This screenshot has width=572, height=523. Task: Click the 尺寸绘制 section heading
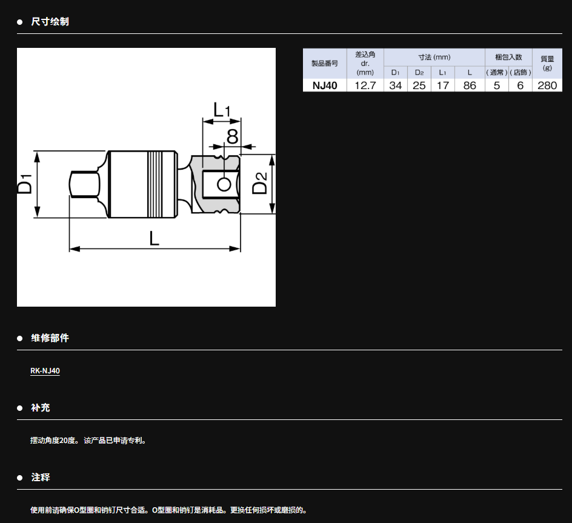[50, 22]
